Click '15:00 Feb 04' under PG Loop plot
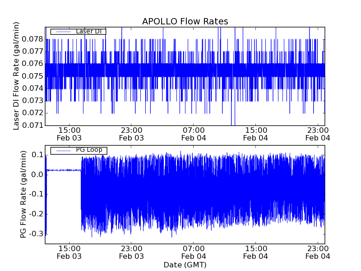 (x=255, y=252)
